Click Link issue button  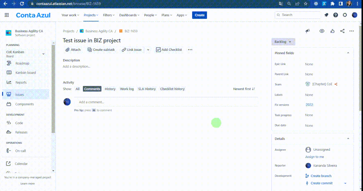[x=132, y=50]
